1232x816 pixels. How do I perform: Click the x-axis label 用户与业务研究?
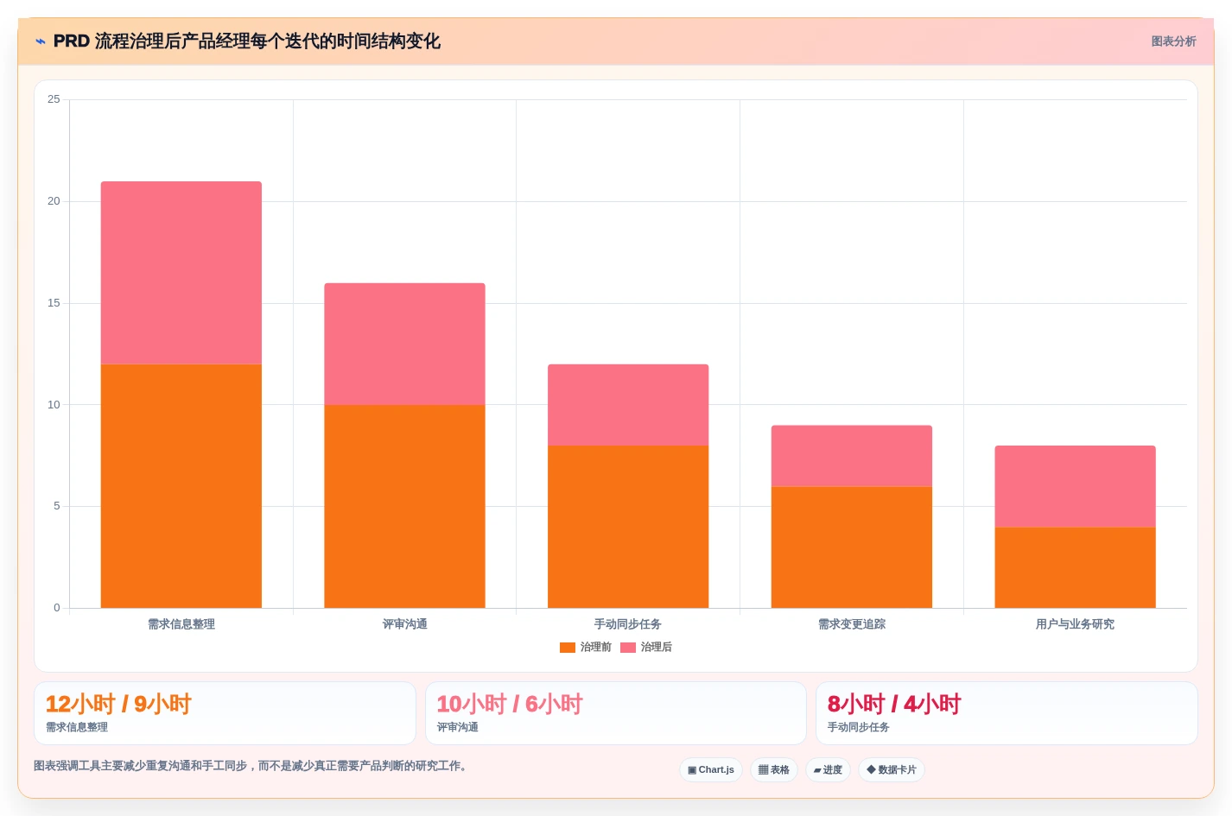1075,624
